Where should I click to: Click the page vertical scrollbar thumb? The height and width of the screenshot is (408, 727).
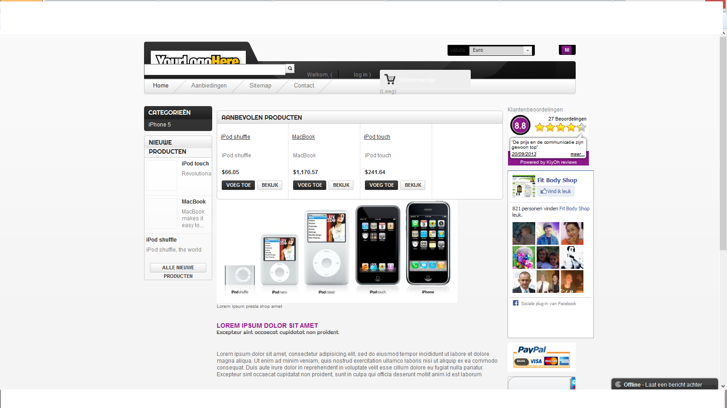(x=723, y=143)
